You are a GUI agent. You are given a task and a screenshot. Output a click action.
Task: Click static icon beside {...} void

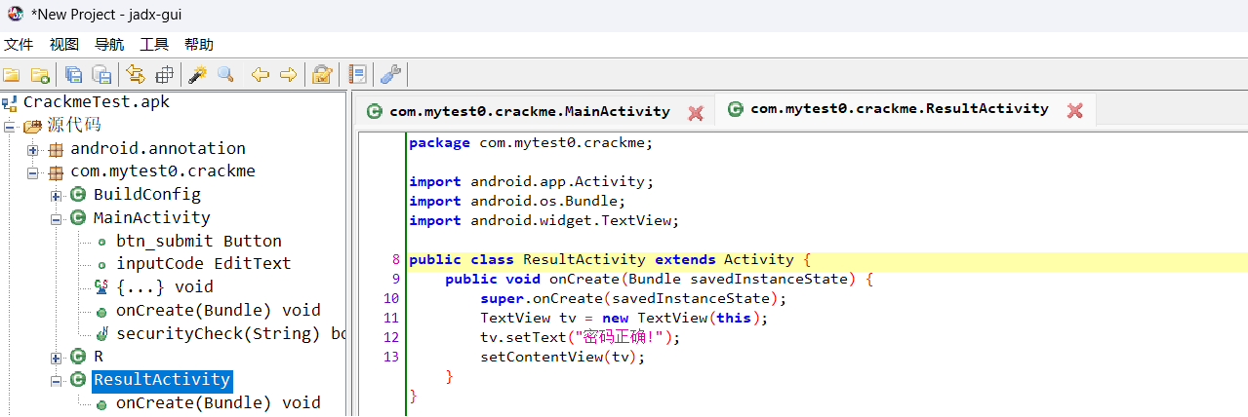pos(101,287)
